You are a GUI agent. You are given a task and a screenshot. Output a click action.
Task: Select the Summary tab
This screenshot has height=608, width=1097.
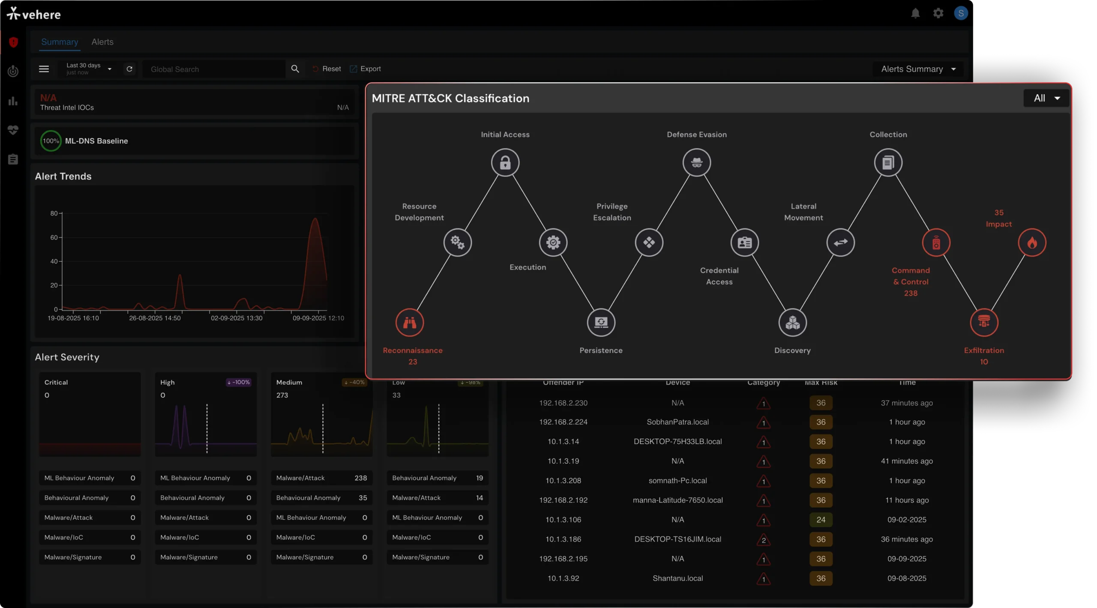click(x=60, y=42)
